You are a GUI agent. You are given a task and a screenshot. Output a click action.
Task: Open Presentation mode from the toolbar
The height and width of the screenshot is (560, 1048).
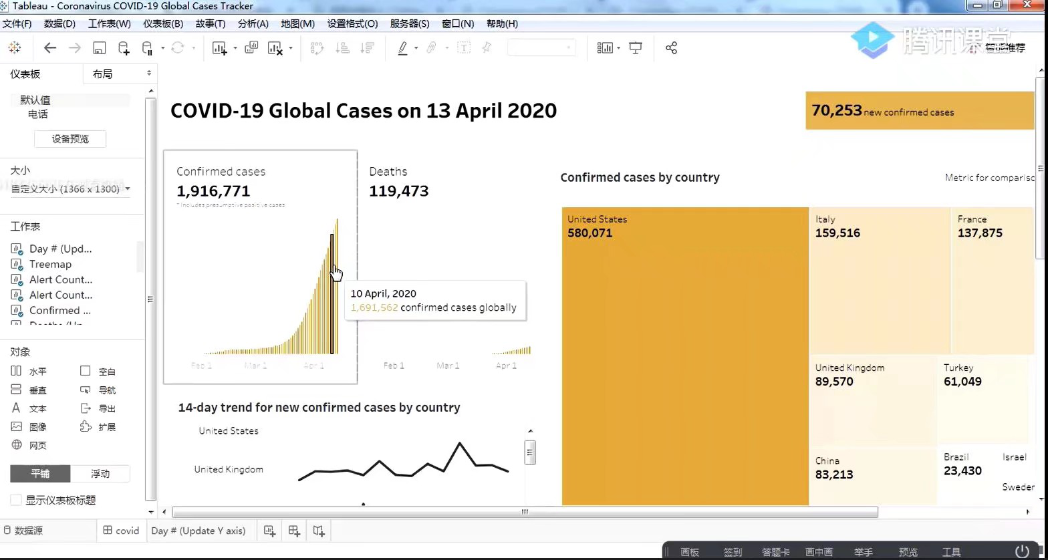(x=636, y=48)
